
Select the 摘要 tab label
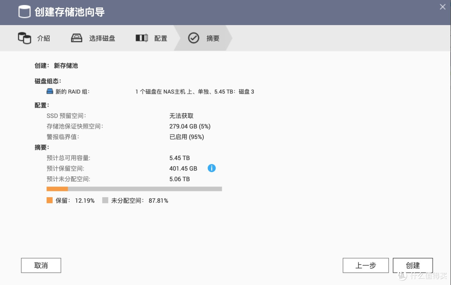point(213,38)
